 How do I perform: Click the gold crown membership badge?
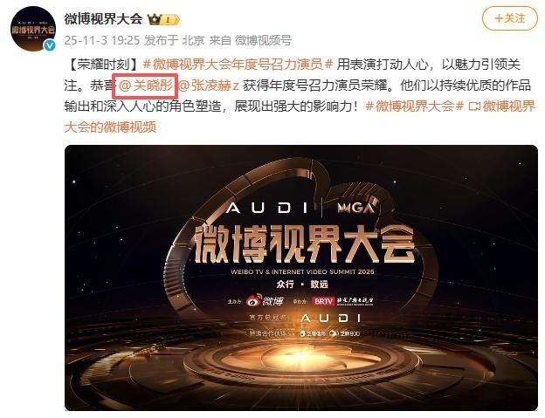point(163,19)
